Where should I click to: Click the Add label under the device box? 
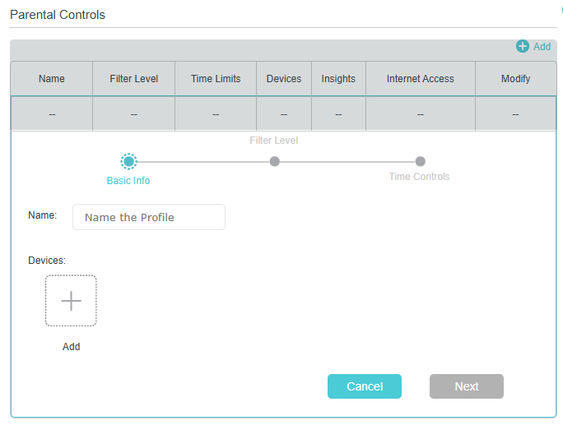tap(71, 347)
